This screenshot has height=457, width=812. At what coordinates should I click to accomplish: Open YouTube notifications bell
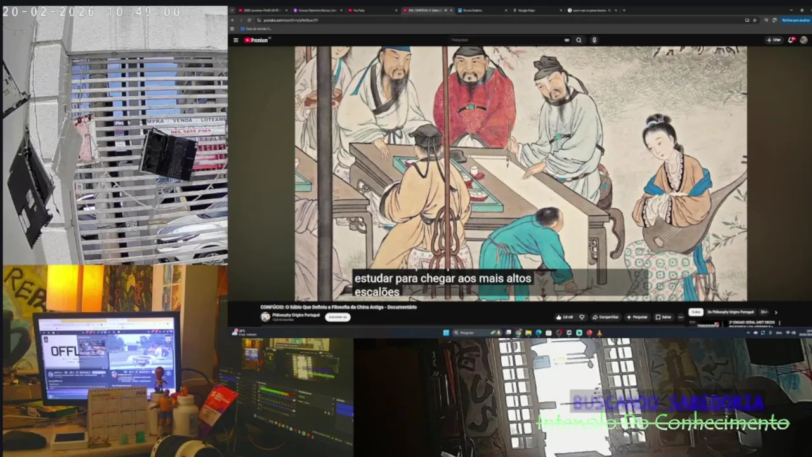791,40
